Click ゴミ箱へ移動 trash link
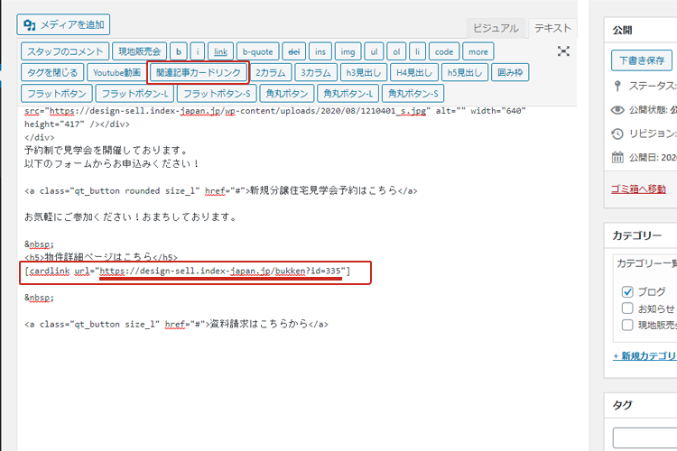The height and width of the screenshot is (451, 677). pos(638,189)
